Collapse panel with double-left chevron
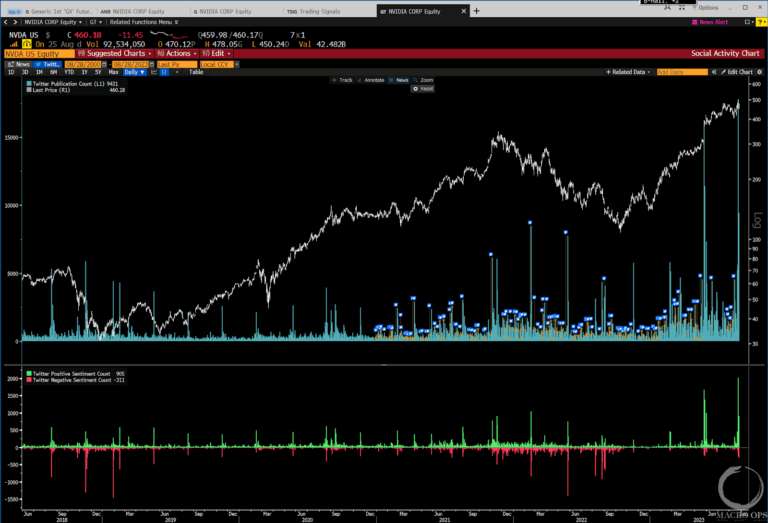This screenshot has width=768, height=523. 714,72
